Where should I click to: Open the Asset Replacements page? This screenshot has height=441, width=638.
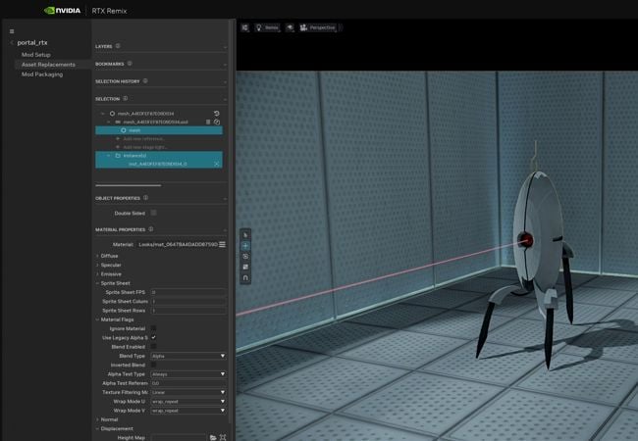(x=48, y=64)
